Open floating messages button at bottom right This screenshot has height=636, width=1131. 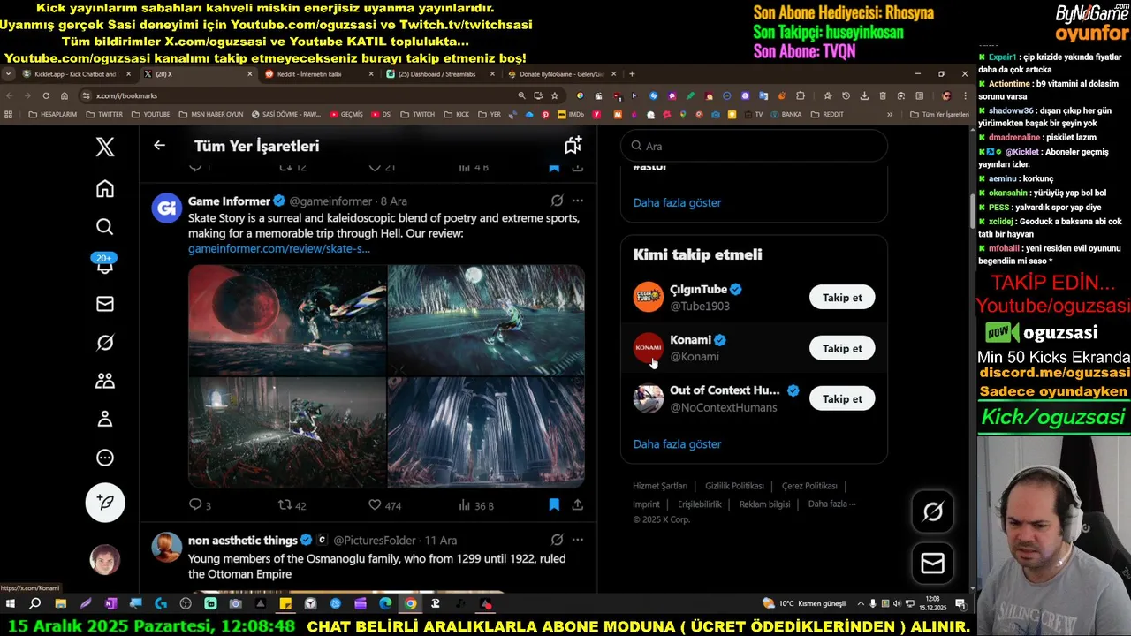933,563
